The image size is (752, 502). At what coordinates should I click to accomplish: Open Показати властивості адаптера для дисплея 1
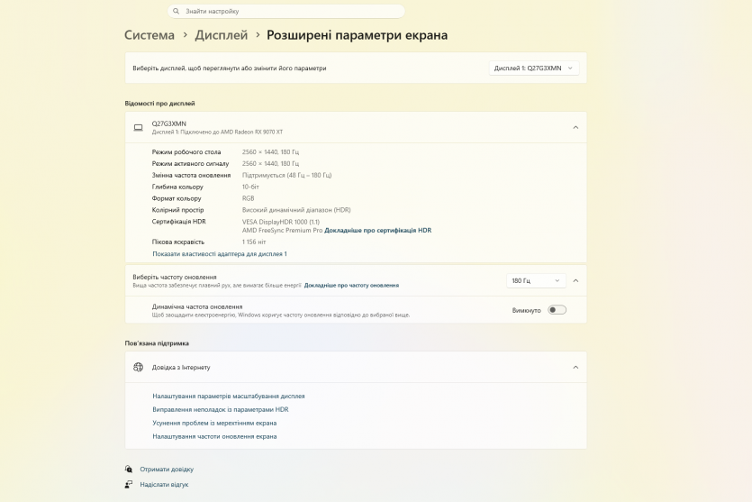coord(219,254)
